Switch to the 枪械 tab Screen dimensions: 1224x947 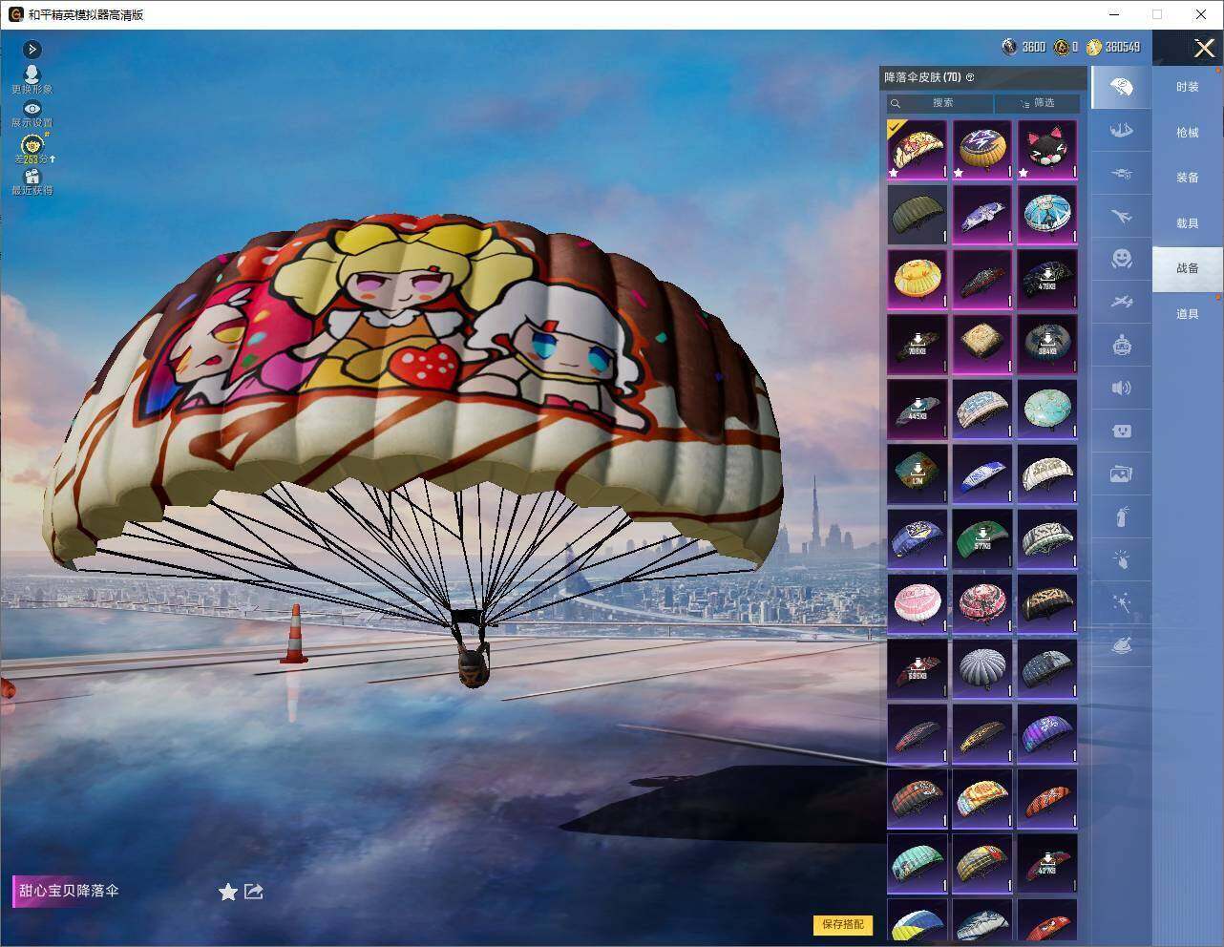(1187, 133)
